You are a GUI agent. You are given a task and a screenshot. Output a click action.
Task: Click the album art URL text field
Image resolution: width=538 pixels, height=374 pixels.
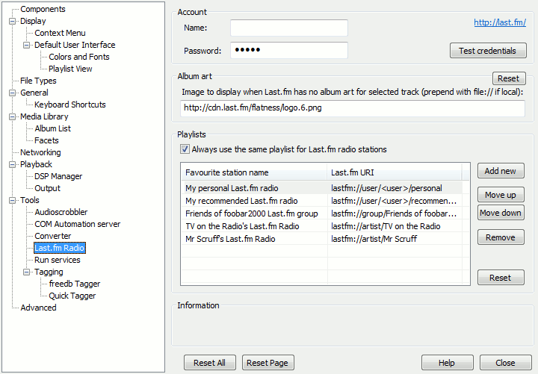[x=353, y=108]
